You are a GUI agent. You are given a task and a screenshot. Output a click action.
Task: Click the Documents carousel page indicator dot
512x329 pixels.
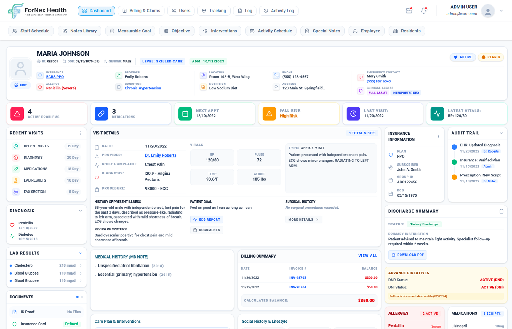[x=77, y=297]
